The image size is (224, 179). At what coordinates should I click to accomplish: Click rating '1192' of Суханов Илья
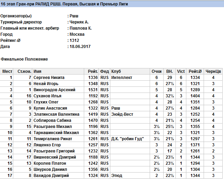pyautogui.click(x=93, y=96)
